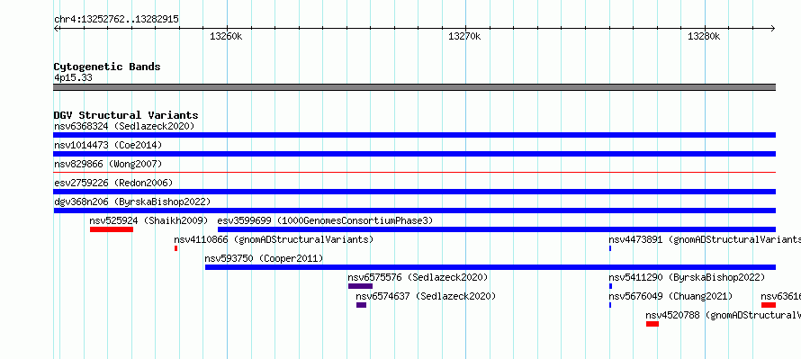Click the 13260k ruler label

pos(226,36)
